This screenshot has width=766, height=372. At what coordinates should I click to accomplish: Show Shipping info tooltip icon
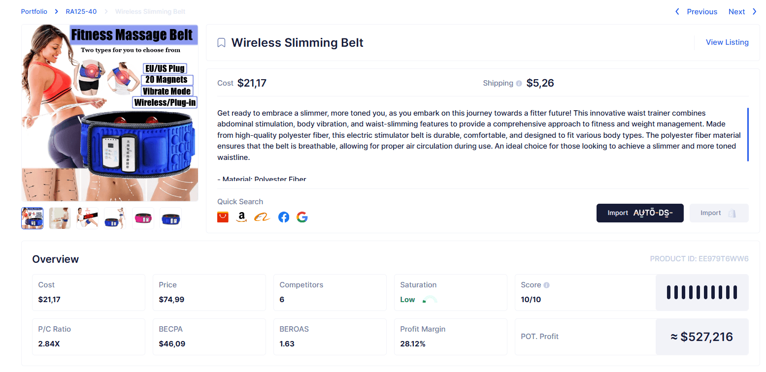point(519,84)
